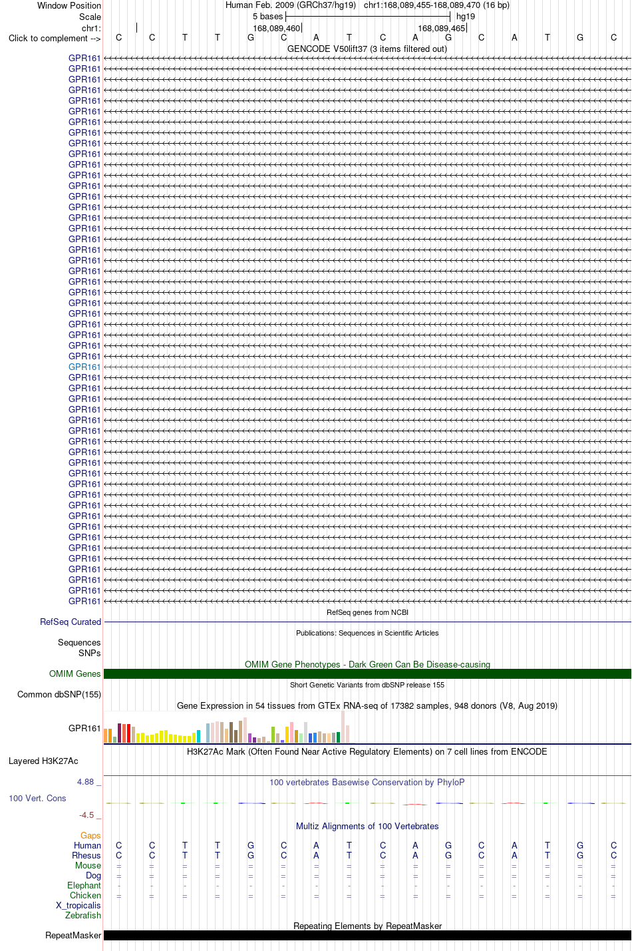The image size is (632, 951).
Task: Open the GENCODE V50lift37 track title
Action: click(367, 49)
